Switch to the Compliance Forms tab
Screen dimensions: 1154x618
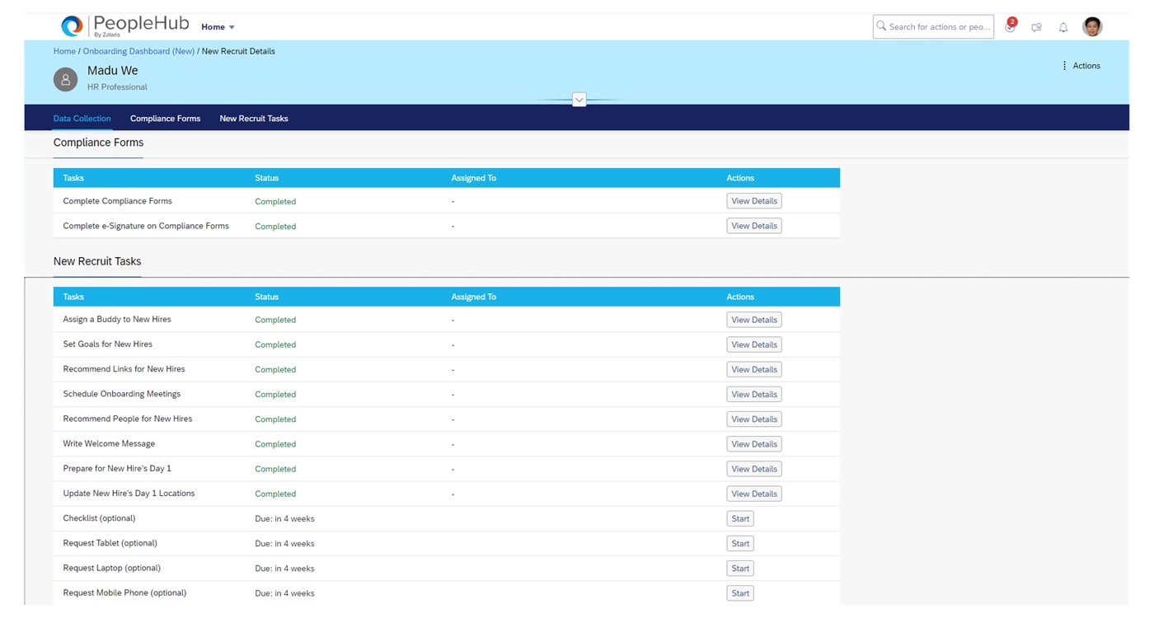tap(165, 118)
